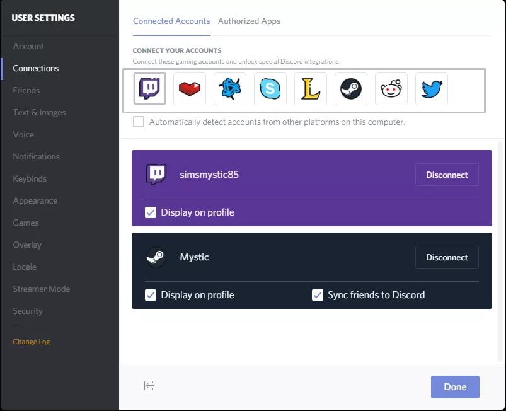Image resolution: width=506 pixels, height=411 pixels.
Task: Click the User Settings title
Action: pyautogui.click(x=43, y=18)
